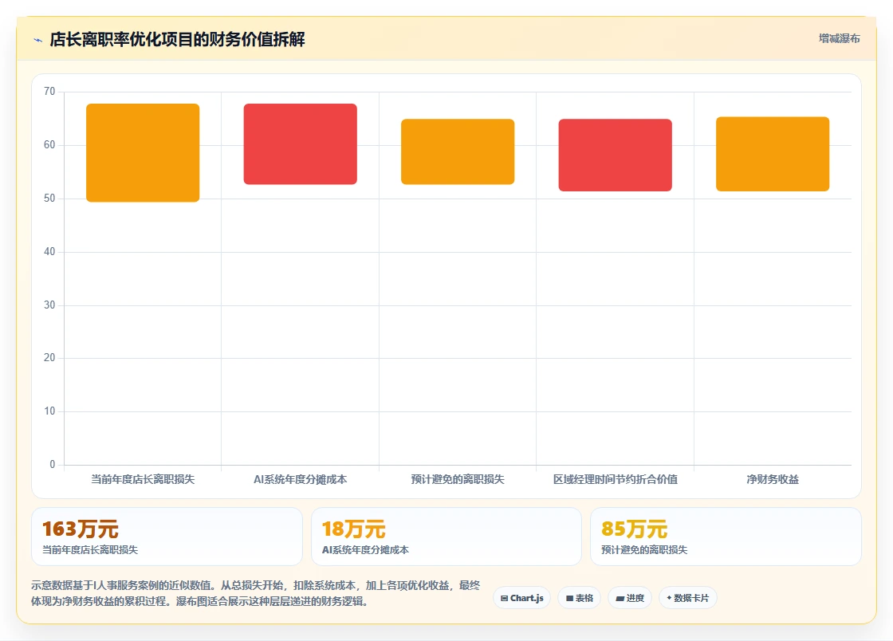Click the orange 净财务收益 bar

tap(773, 154)
